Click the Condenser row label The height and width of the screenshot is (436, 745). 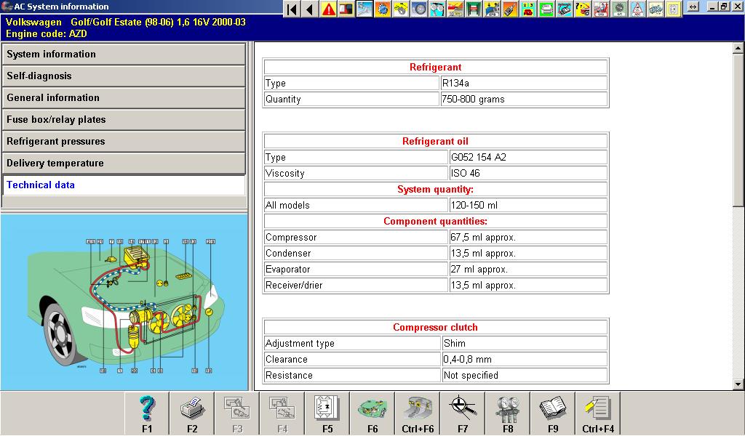pos(356,254)
